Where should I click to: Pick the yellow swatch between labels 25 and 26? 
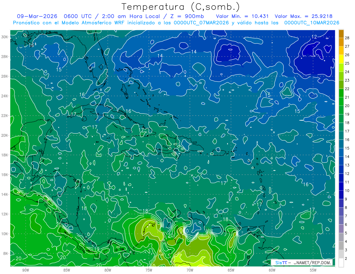[x=341, y=59]
